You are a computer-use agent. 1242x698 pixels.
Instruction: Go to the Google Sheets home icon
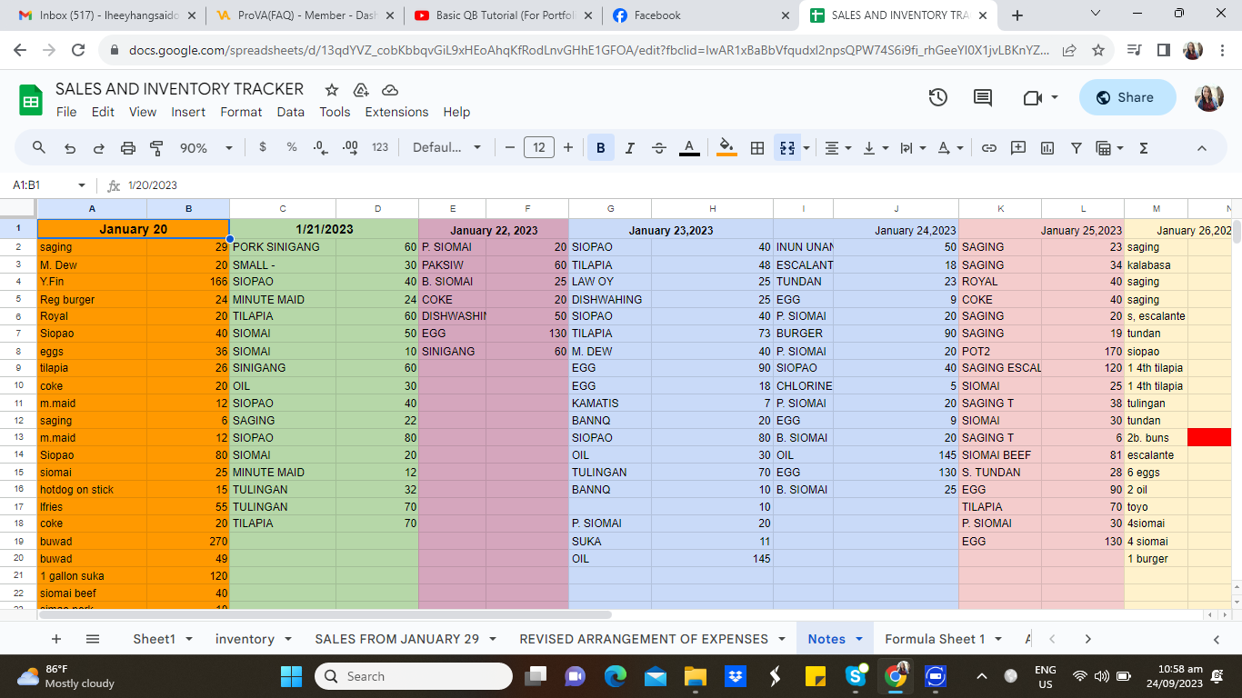coord(32,99)
